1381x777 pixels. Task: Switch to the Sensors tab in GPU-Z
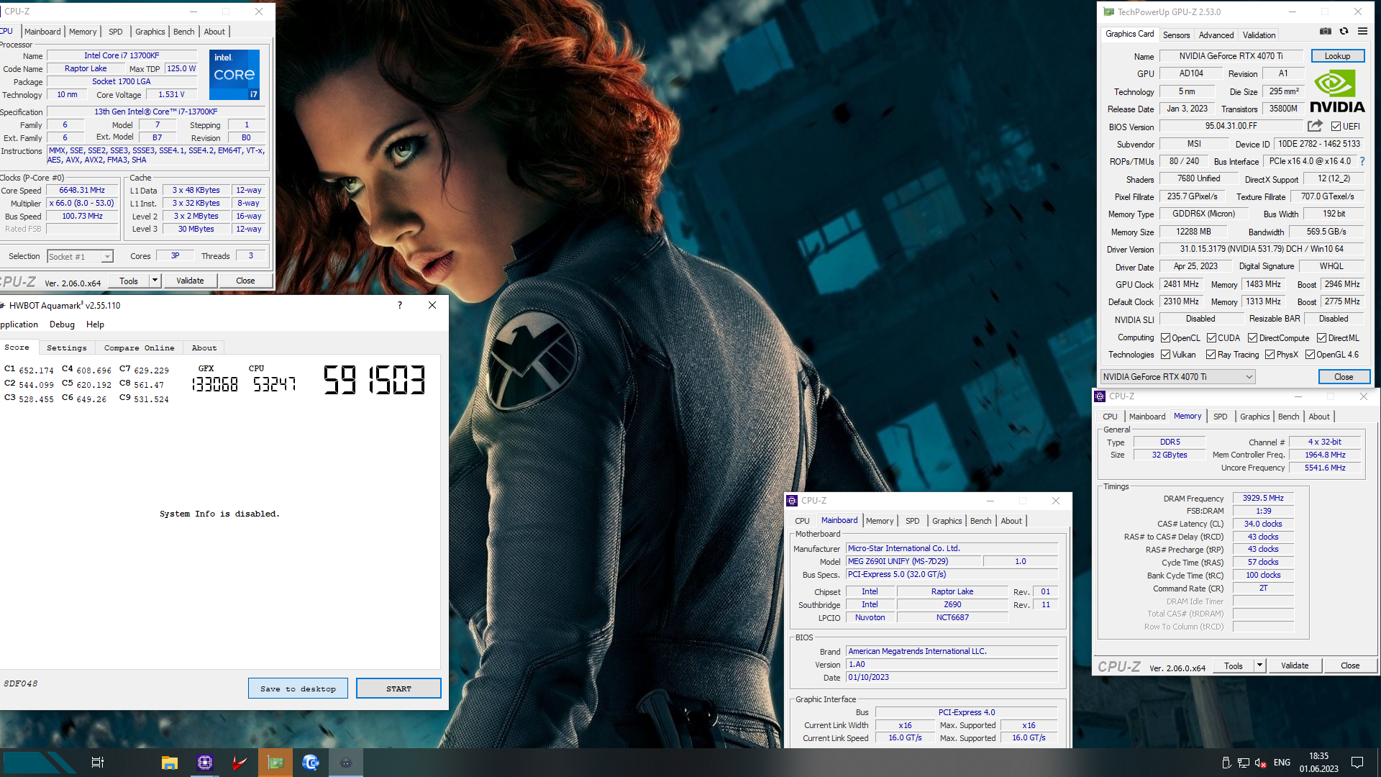click(1176, 35)
